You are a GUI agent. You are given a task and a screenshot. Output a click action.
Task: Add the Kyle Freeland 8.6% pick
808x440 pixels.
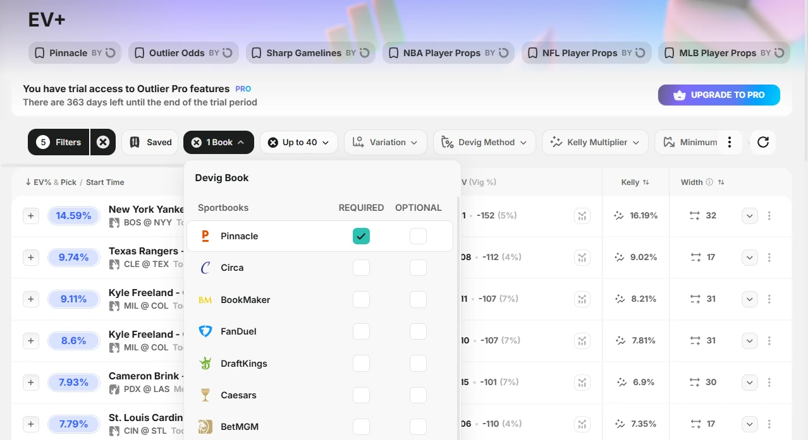pos(31,341)
